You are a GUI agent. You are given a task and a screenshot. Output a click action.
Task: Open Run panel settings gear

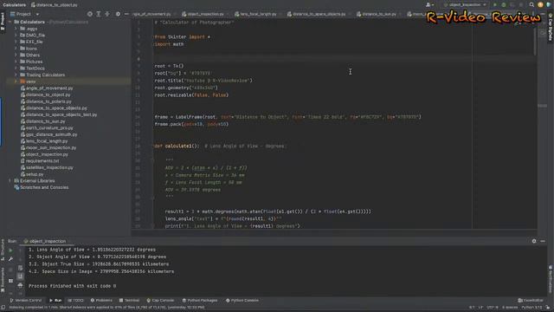point(534,241)
